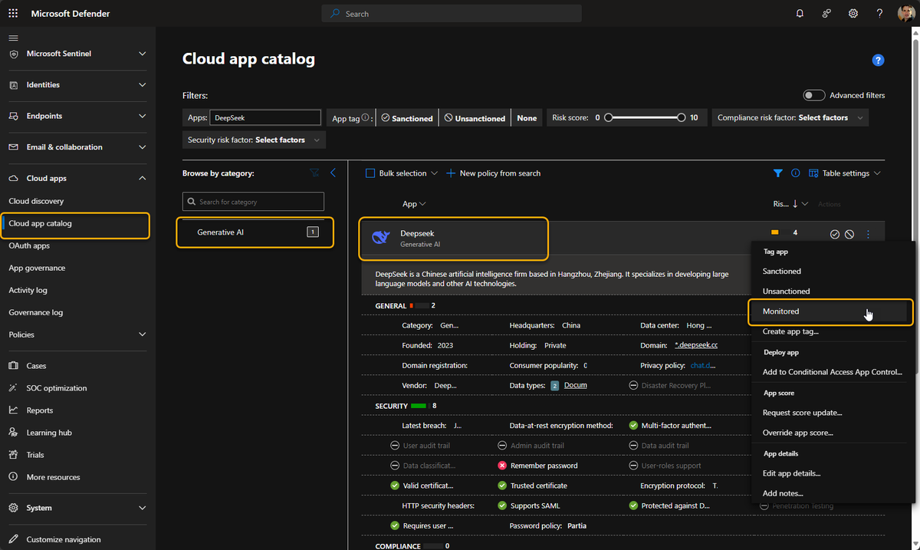Expand Microsoft Sentinel in sidebar
Viewport: 920px width, 550px height.
coord(142,54)
